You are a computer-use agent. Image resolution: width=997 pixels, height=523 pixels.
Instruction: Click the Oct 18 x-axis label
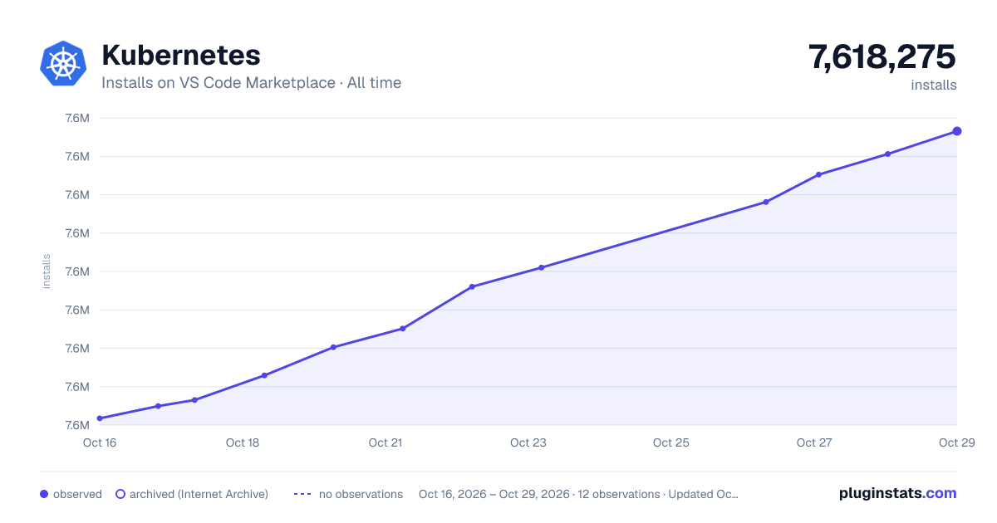(x=243, y=442)
